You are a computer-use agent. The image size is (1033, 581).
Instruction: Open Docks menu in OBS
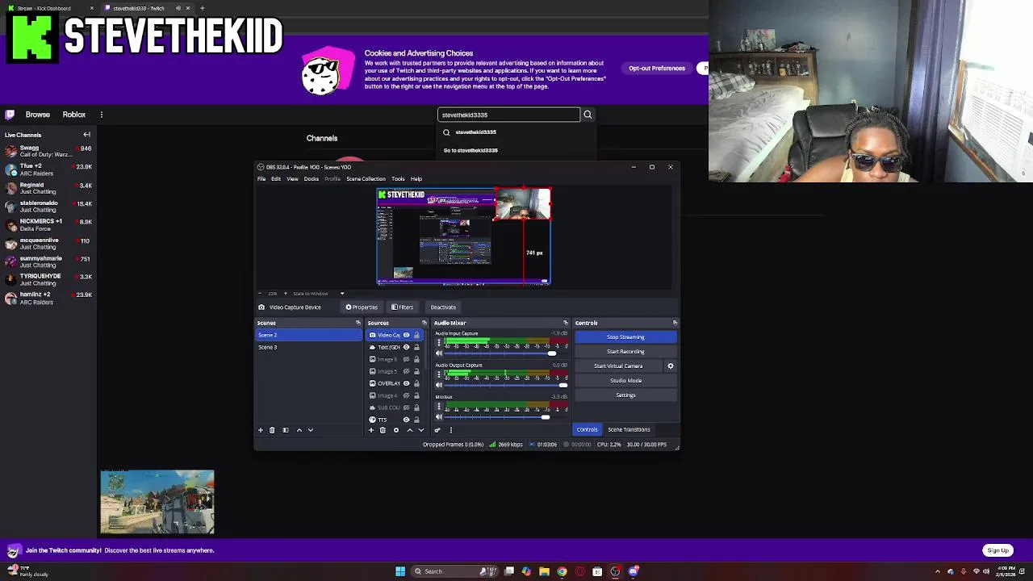click(312, 179)
